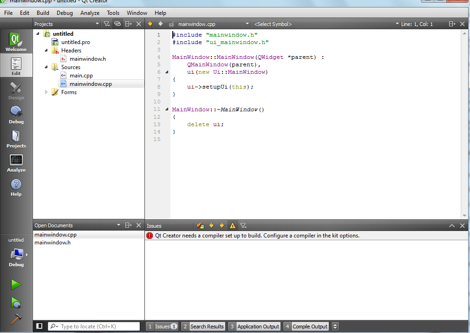Image resolution: width=470 pixels, height=333 pixels.
Task: Close the mainwindow.cpp editor document
Action: point(462,24)
